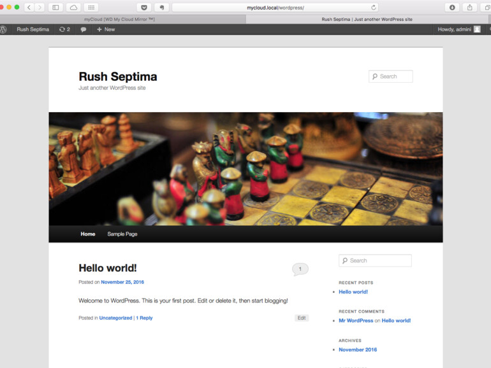This screenshot has height=368, width=491.
Task: Click the mycloud.local/wordpress address bar
Action: pos(275,8)
